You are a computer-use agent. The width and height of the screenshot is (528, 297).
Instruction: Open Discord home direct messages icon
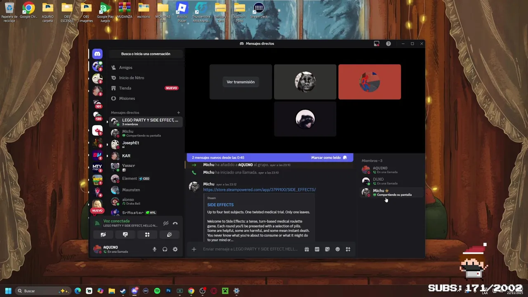(97, 54)
